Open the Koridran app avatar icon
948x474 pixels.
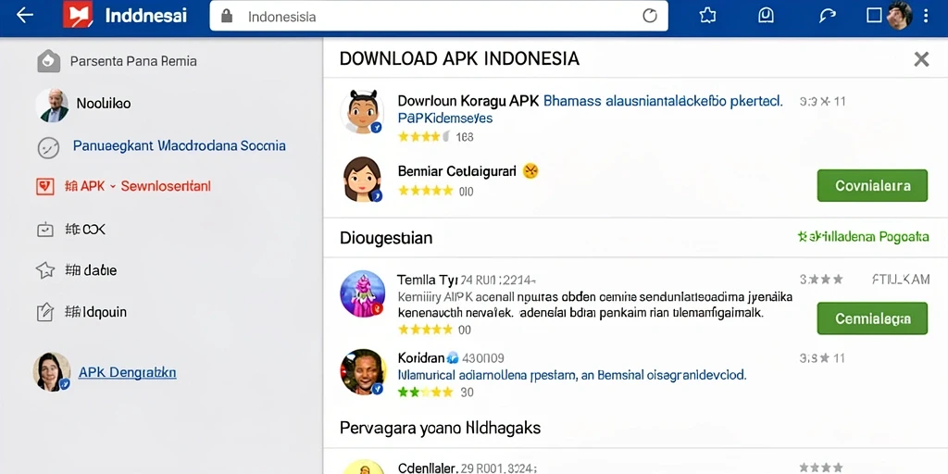pyautogui.click(x=363, y=372)
